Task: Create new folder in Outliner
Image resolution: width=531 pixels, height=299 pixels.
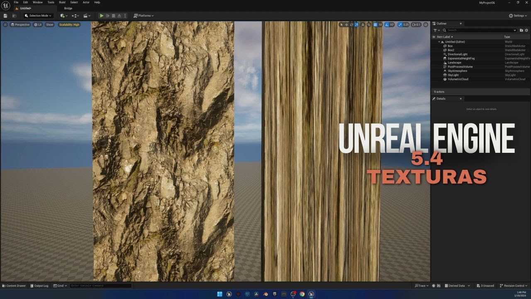Action: [x=521, y=30]
